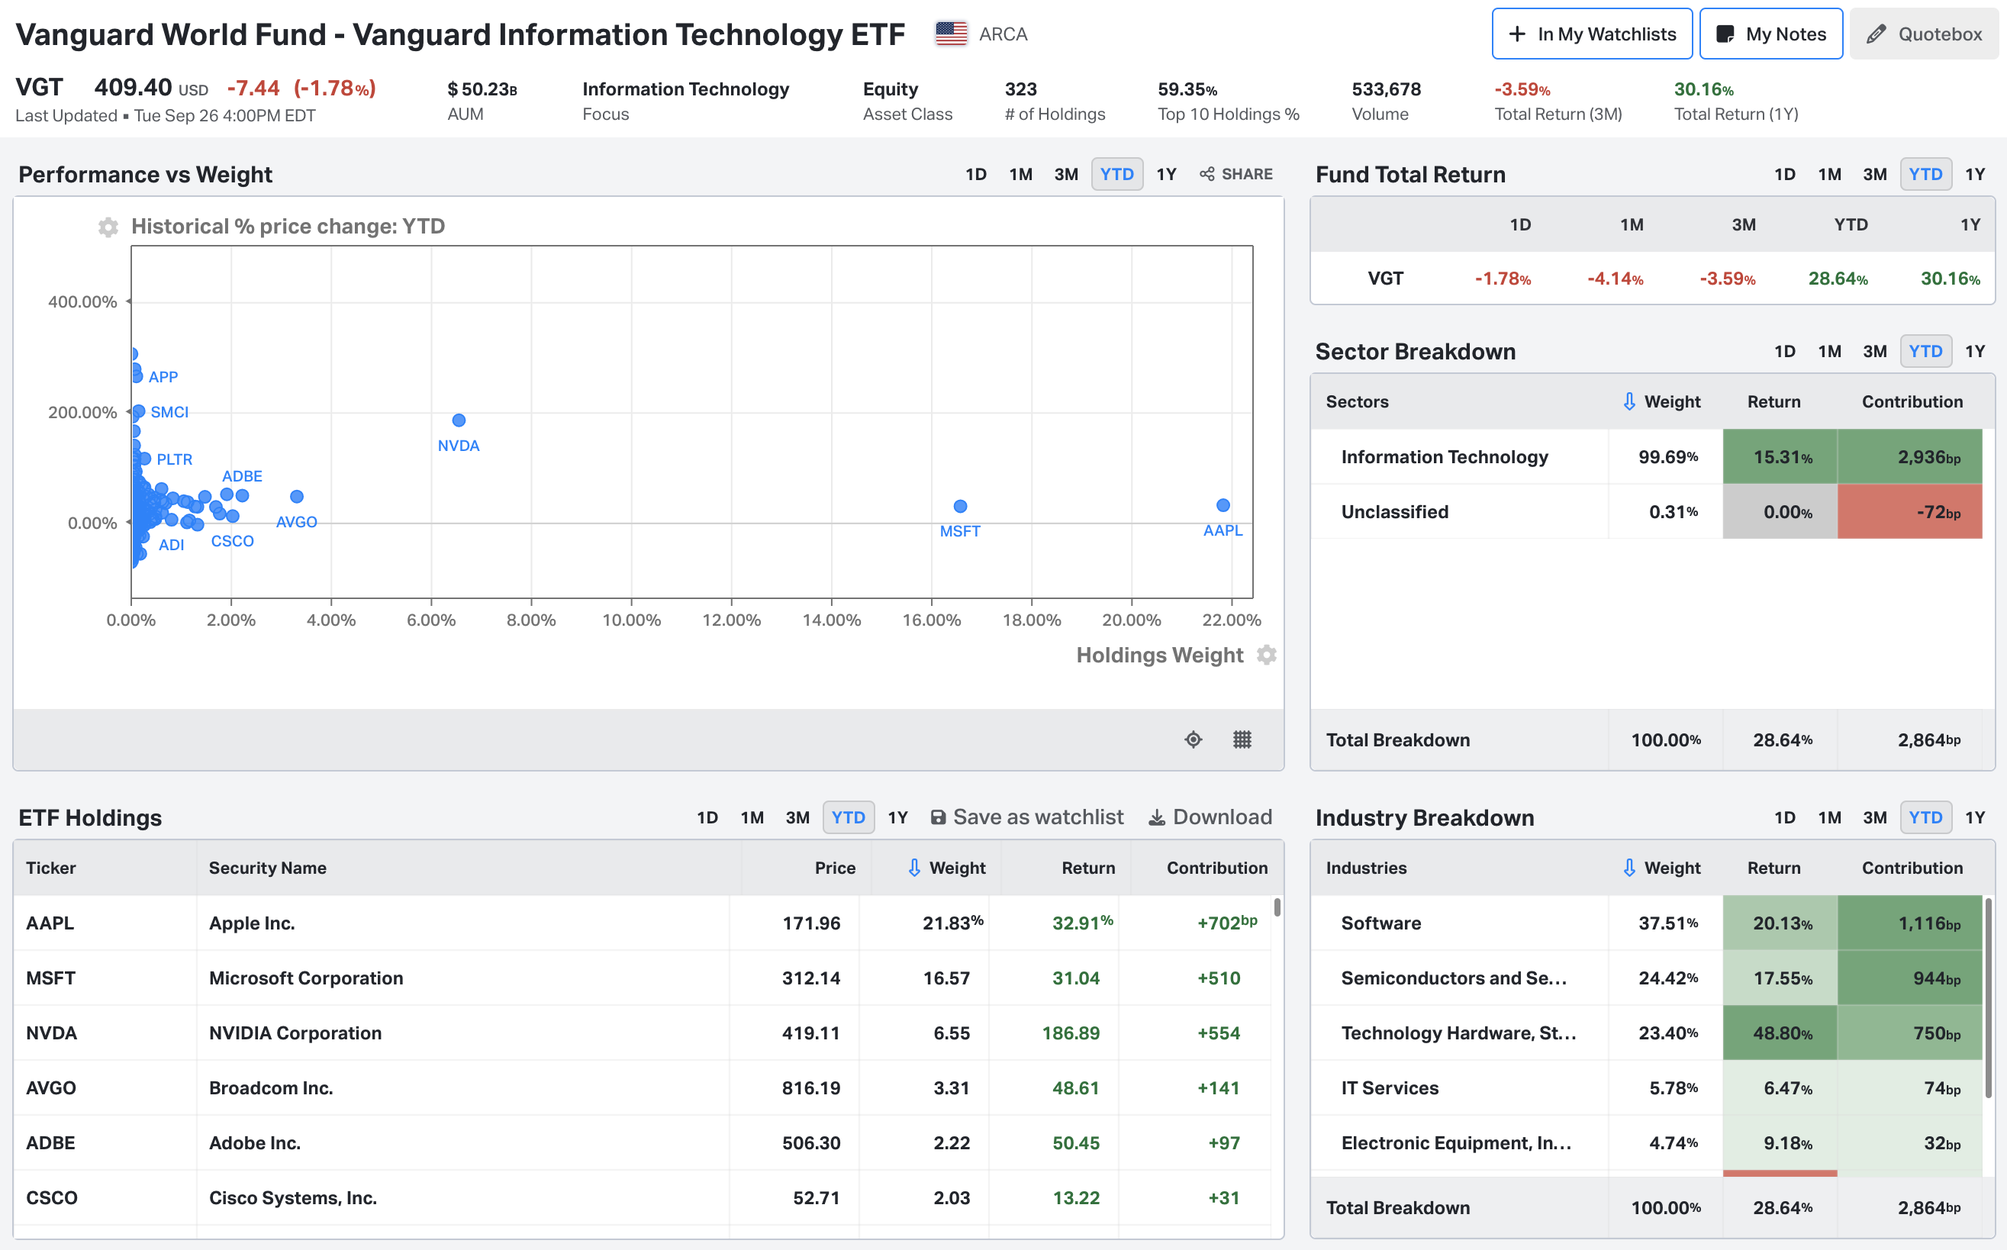Switch Industry Breakdown to 1D
2007x1250 pixels.
coord(1785,817)
